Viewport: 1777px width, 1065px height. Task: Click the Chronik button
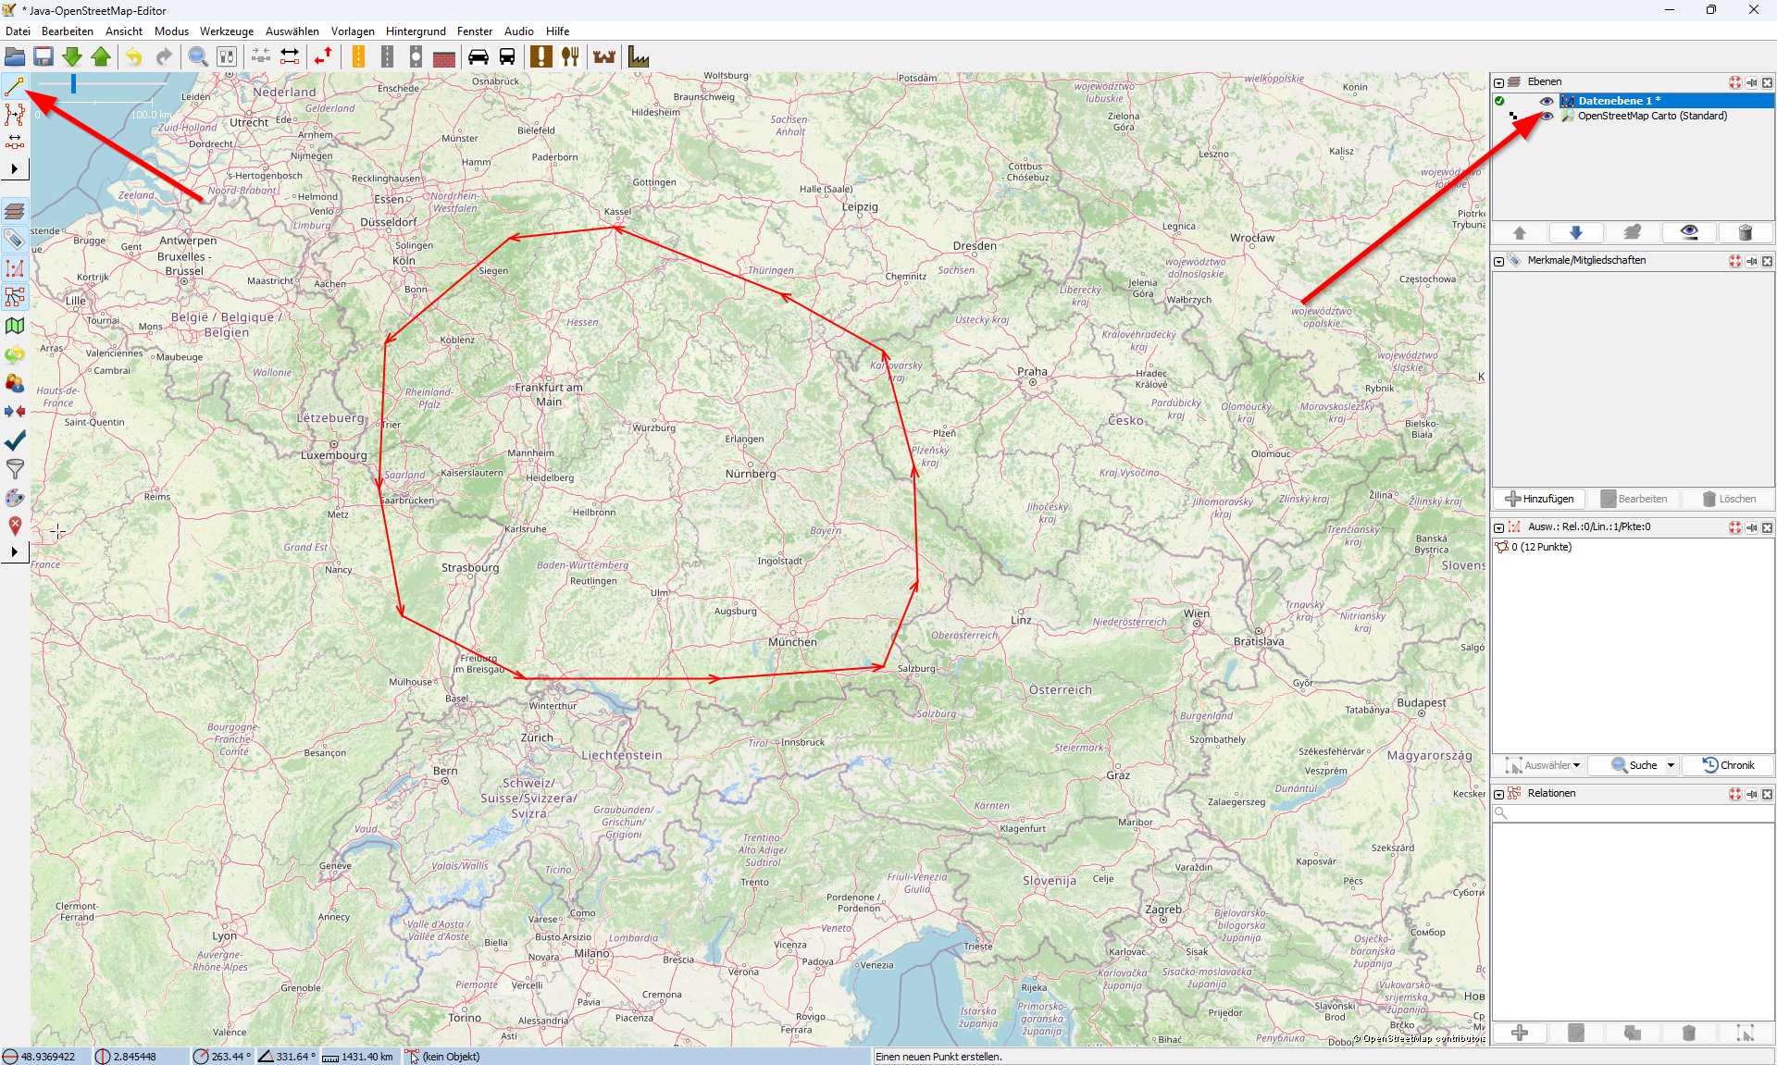point(1728,765)
